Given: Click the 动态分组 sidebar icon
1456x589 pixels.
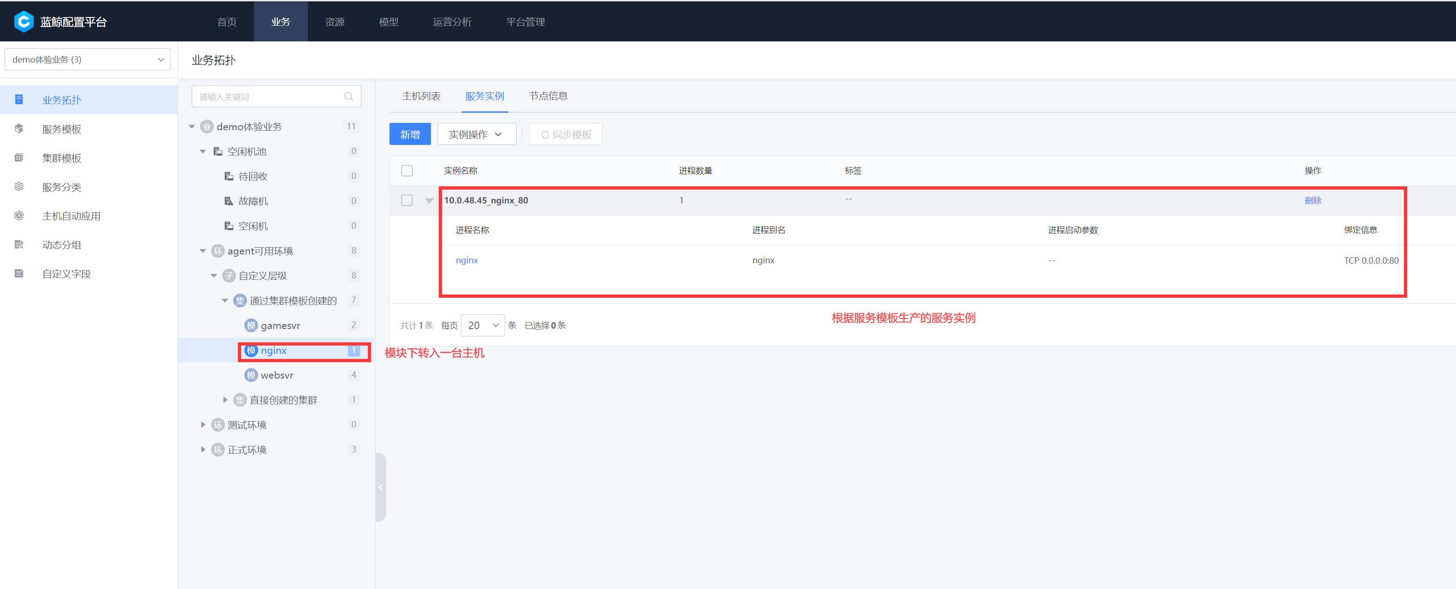Looking at the screenshot, I should [x=19, y=245].
